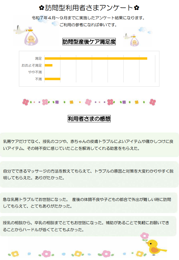Viewport: 179px width, 260px height.
Task: Click the pink flower held by the chick
Action: (x=145, y=236)
